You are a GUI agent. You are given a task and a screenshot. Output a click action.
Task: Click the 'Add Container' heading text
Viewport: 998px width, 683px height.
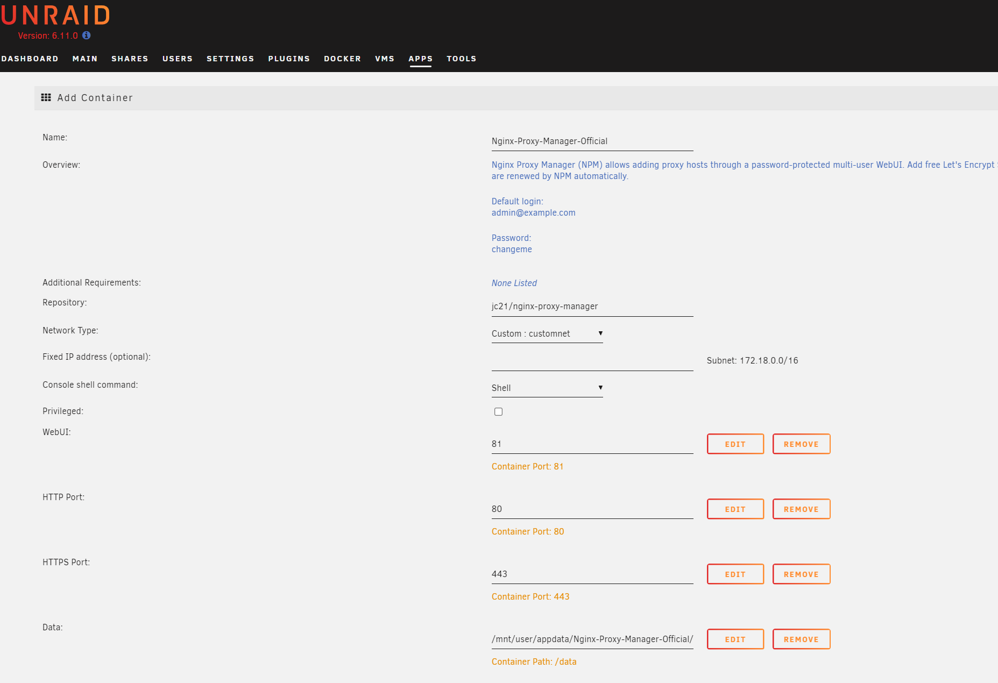pyautogui.click(x=95, y=98)
